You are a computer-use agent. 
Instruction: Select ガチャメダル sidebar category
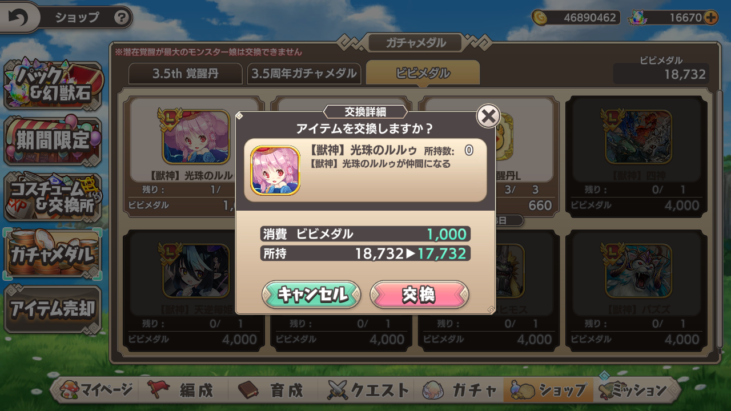pyautogui.click(x=53, y=254)
